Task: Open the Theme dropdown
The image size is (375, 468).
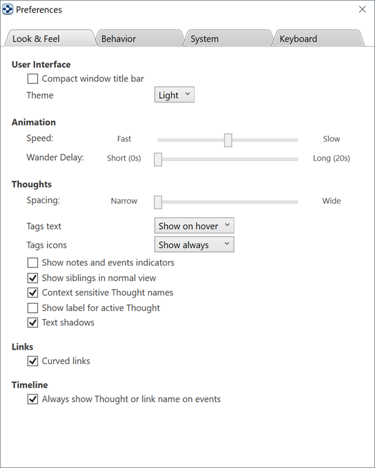Action: click(x=174, y=95)
